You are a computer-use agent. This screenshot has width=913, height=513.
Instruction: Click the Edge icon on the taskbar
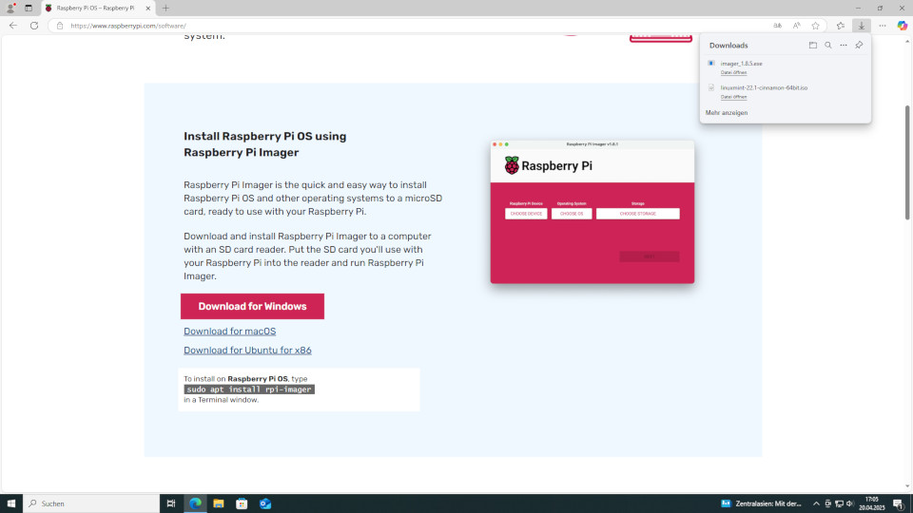pos(195,503)
